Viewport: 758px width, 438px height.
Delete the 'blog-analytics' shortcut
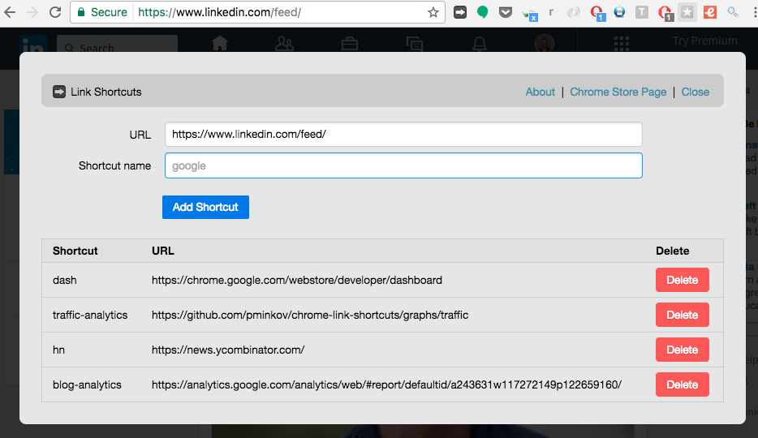(682, 384)
